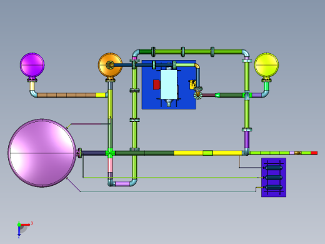Select the light green sleeve in yellow pipe

(207, 153)
